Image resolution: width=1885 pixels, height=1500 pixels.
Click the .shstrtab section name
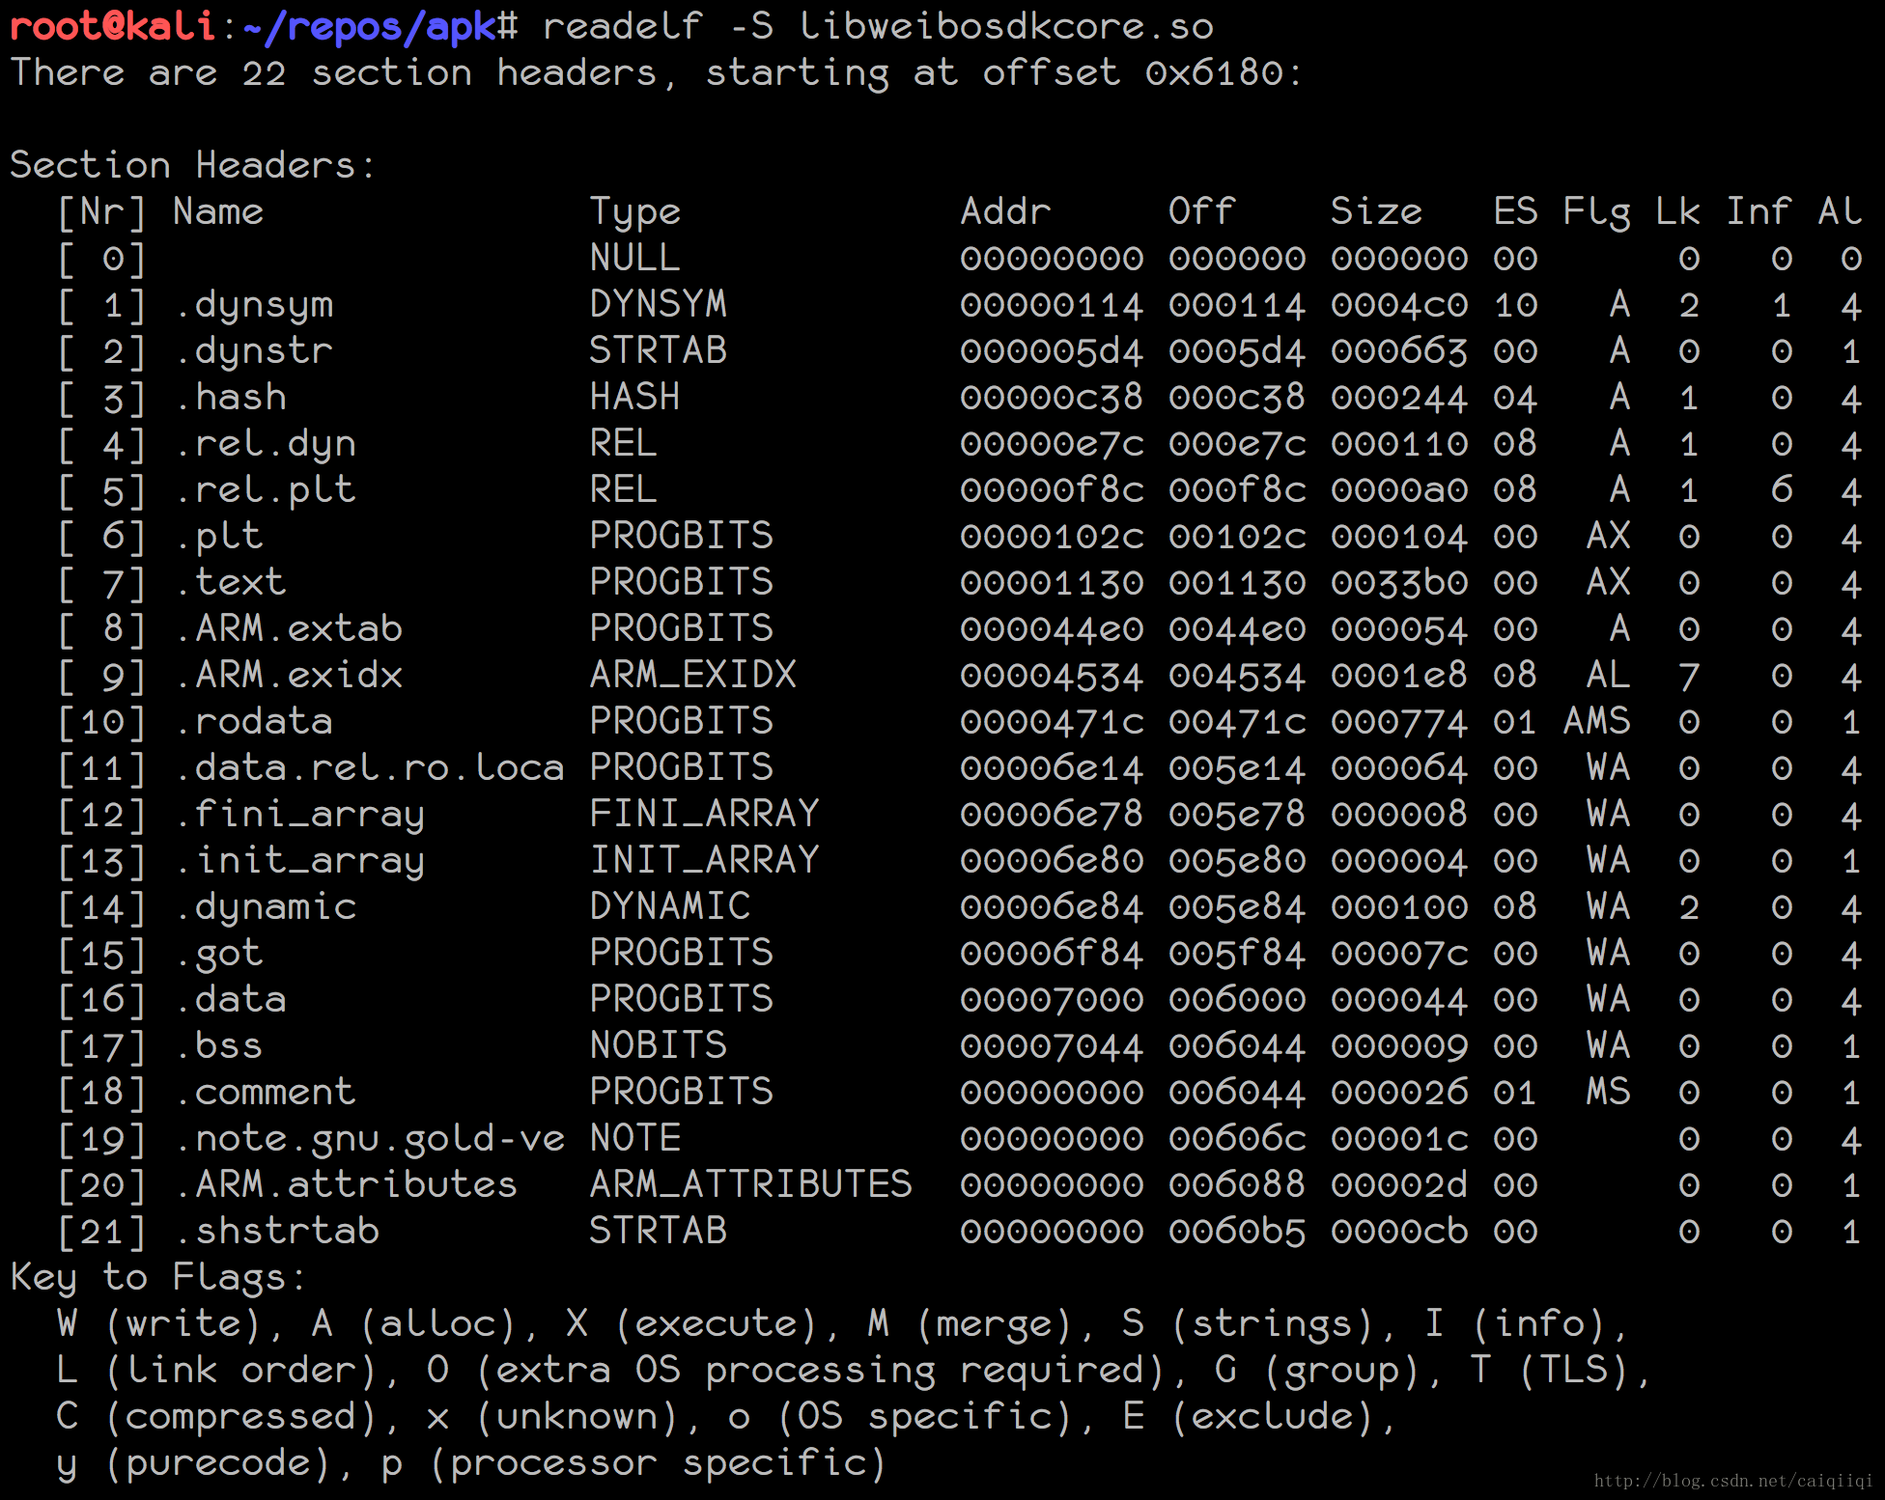coord(278,1231)
